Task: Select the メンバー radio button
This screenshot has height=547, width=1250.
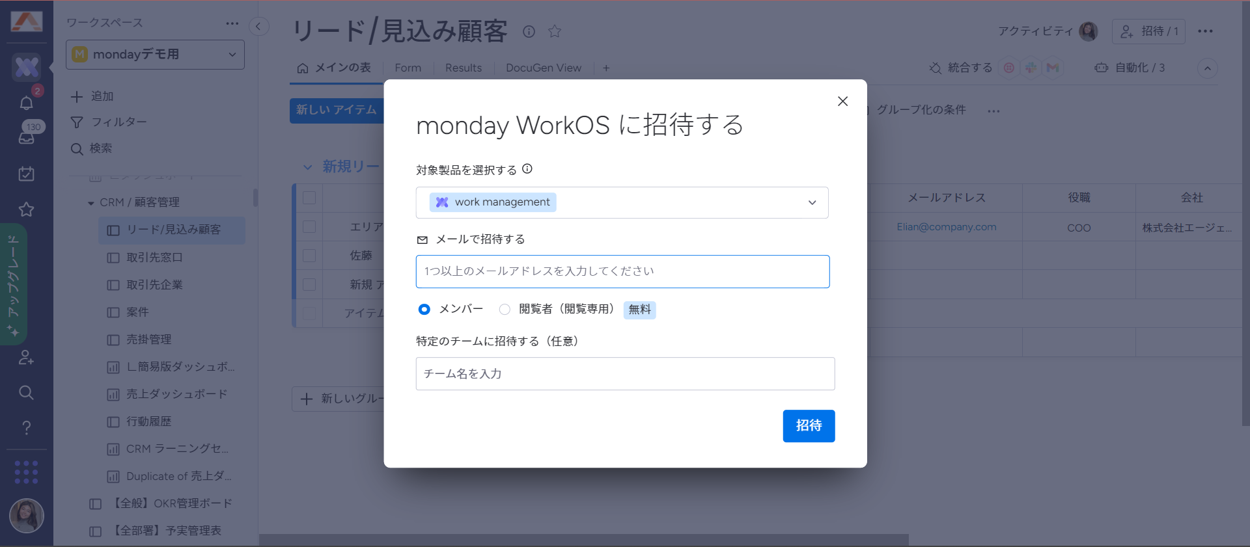Action: (424, 310)
